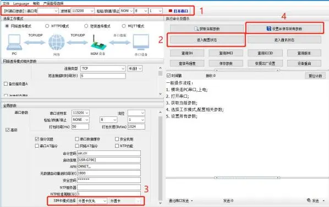Click the 打开串口 open serial port button
The image size is (329, 207).
pyautogui.click(x=179, y=11)
